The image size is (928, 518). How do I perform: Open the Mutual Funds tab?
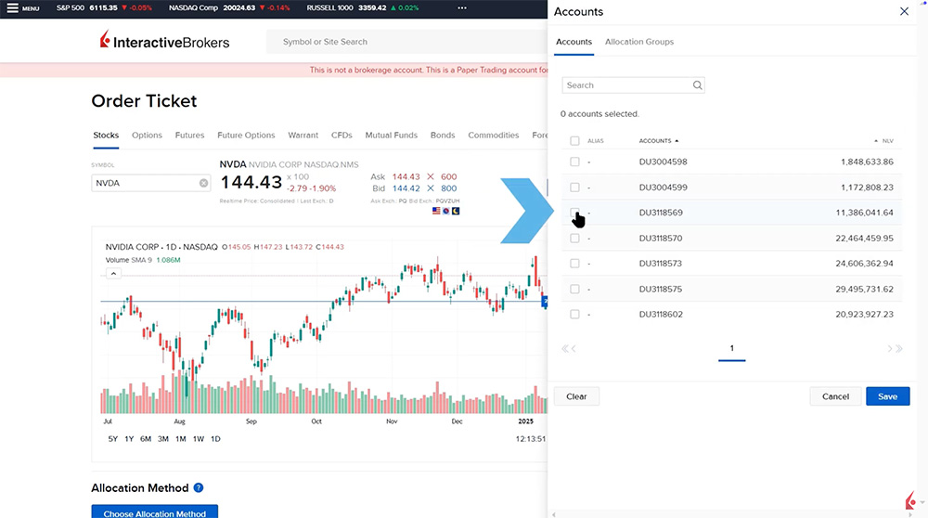coord(392,135)
